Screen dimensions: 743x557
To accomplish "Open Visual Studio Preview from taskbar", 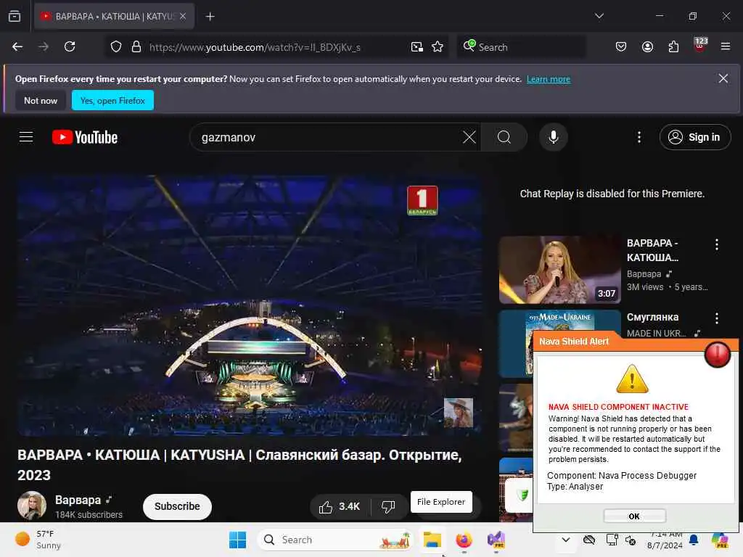I will [x=496, y=540].
